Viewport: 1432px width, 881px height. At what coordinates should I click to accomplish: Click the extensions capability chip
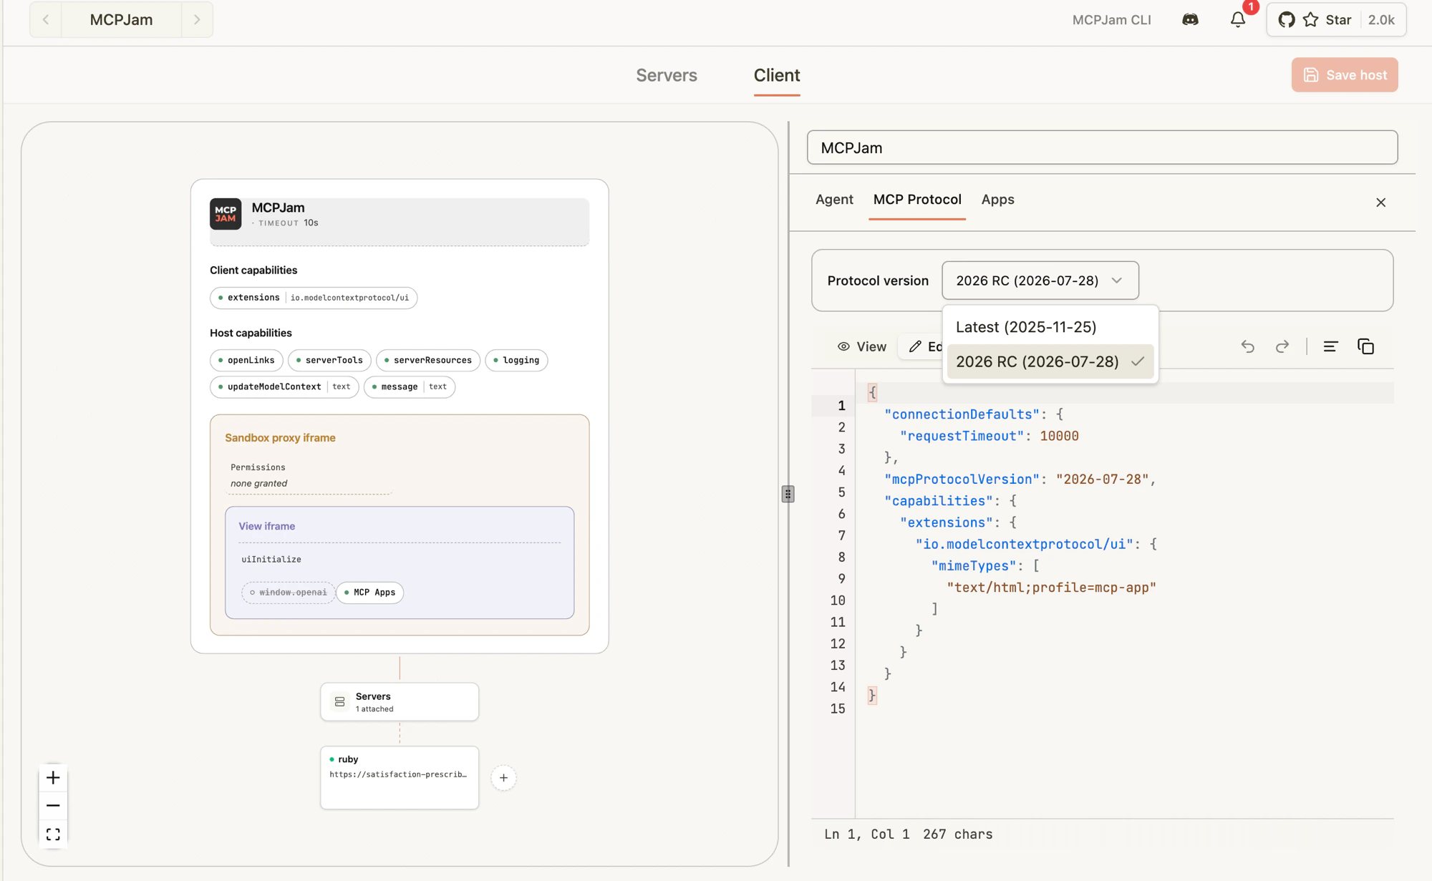click(x=314, y=298)
